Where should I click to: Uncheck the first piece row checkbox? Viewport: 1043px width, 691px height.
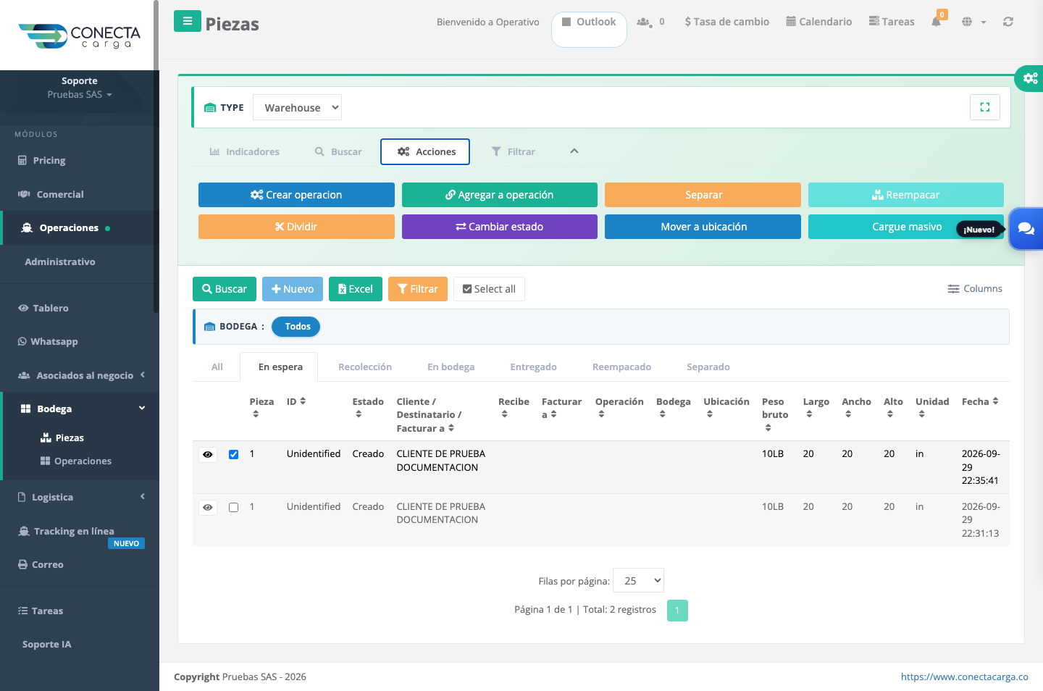coord(233,454)
